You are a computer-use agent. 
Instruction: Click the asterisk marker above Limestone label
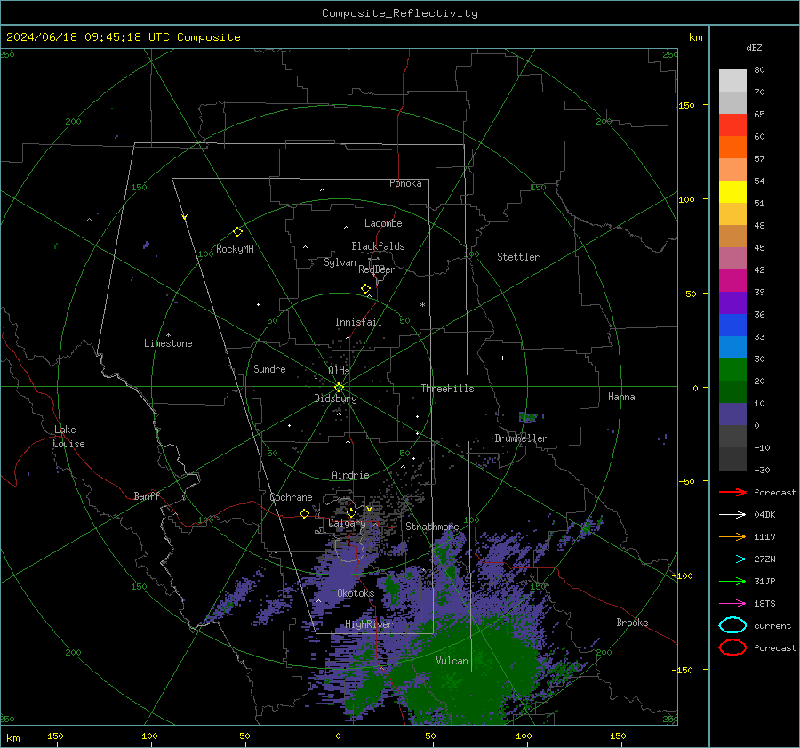click(x=168, y=335)
